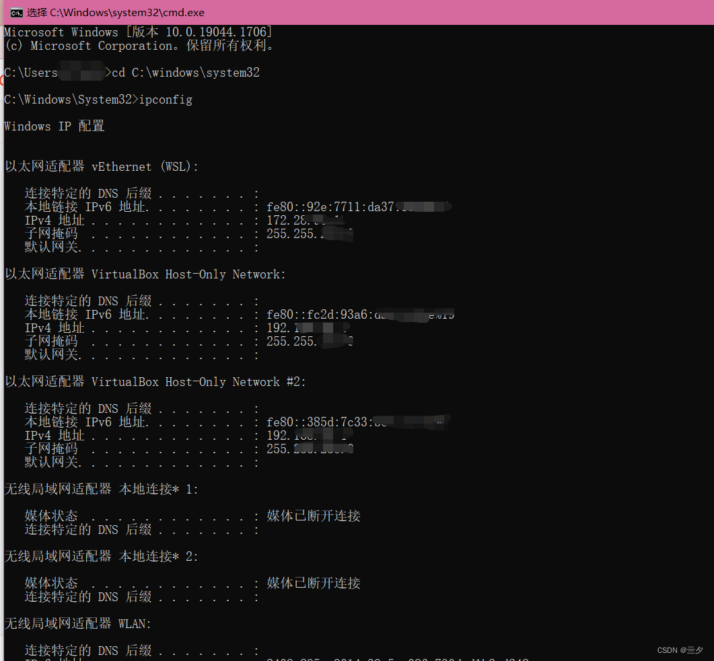Select the vEthernet (WSL) adapter heading
Image resolution: width=714 pixels, height=661 pixels.
click(100, 166)
